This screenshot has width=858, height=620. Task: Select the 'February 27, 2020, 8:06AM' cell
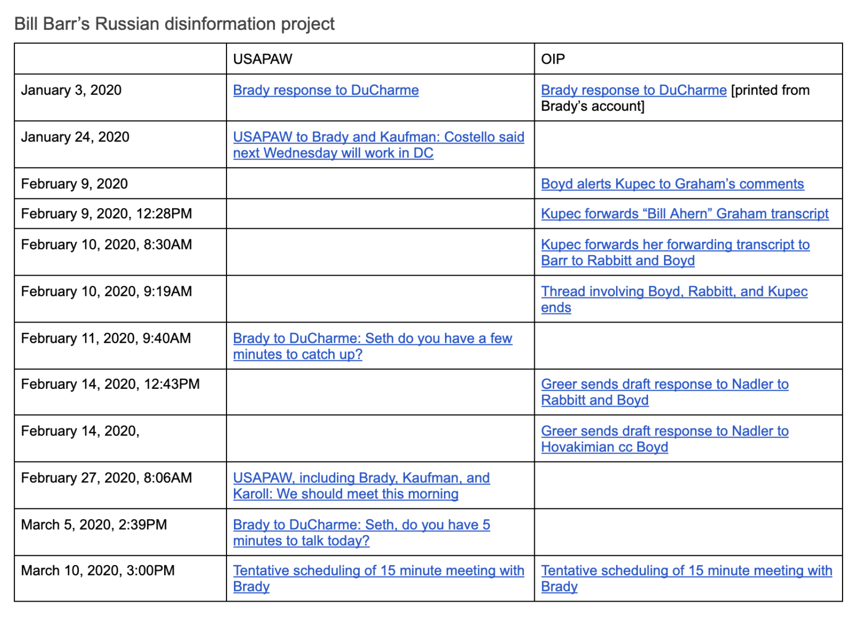106,478
